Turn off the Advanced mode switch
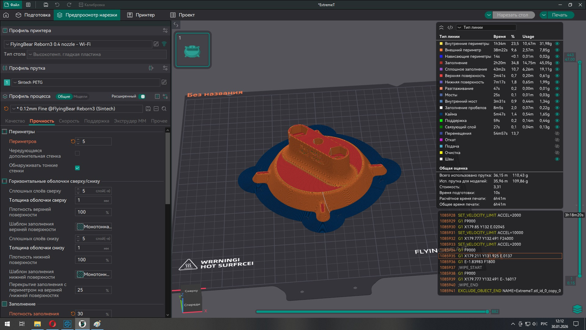The width and height of the screenshot is (586, 330). tap(142, 97)
